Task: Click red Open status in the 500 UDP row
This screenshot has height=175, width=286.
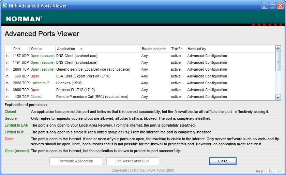Action: 35,76
